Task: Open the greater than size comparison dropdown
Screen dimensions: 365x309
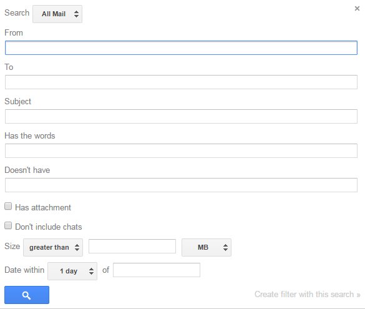Action: click(x=53, y=247)
